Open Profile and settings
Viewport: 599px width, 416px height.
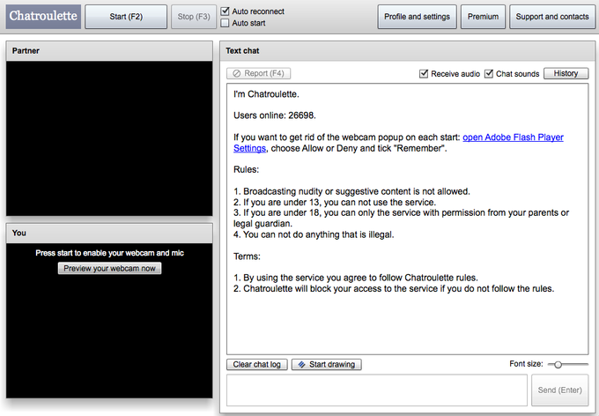[418, 17]
